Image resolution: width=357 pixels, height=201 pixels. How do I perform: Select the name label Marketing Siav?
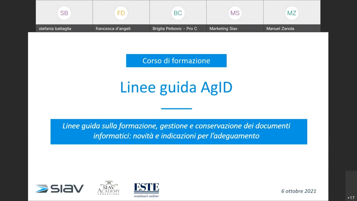[223, 28]
